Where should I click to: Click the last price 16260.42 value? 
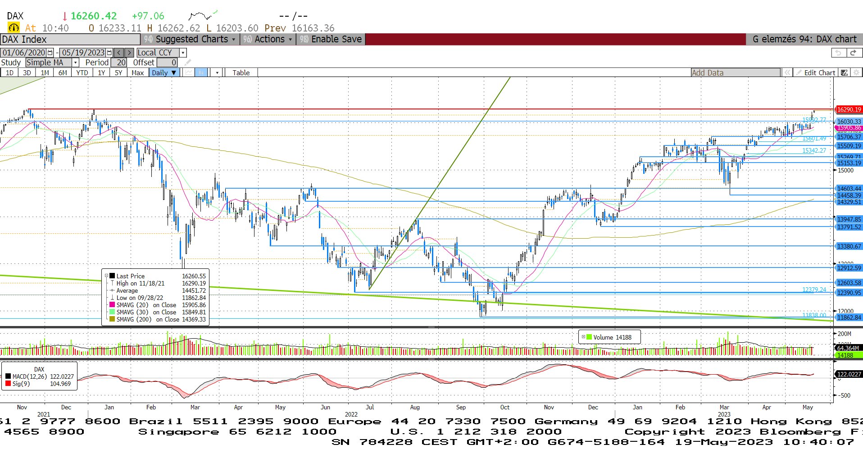(94, 16)
